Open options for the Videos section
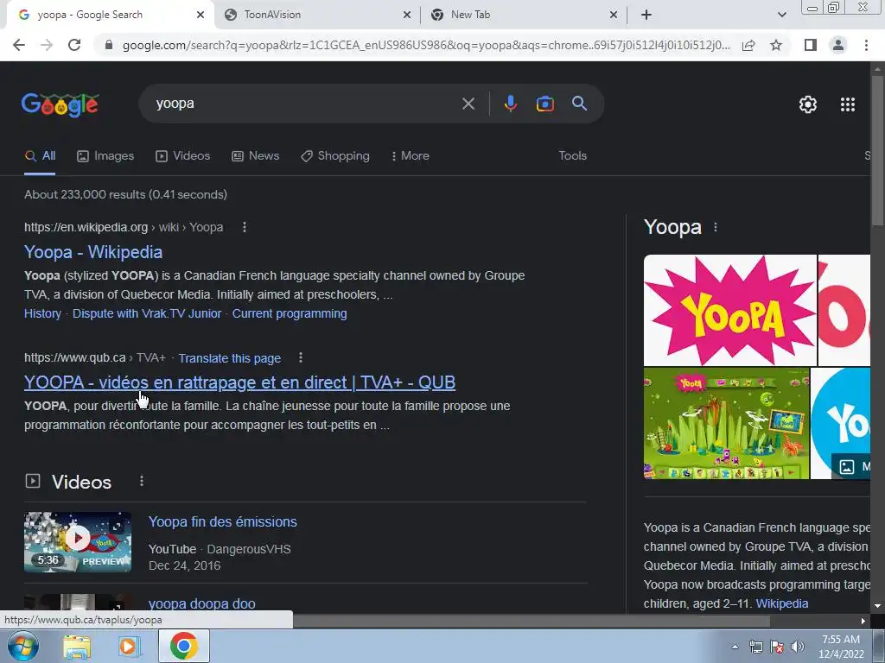Viewport: 885px width, 663px height. coord(142,481)
